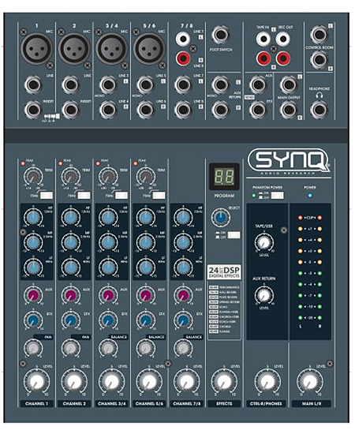Toggle the channel 2 75Hz filter switch
This screenshot has height=434, width=355.
[x=84, y=196]
